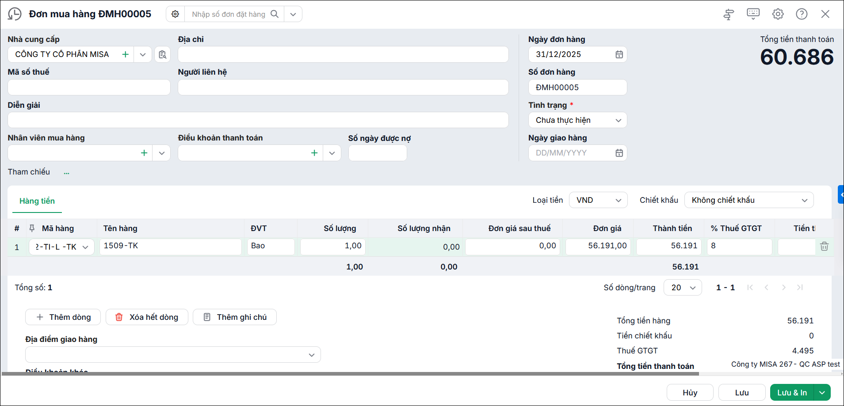Add new supplier with plus icon
Screen dimensions: 844x406
126,54
